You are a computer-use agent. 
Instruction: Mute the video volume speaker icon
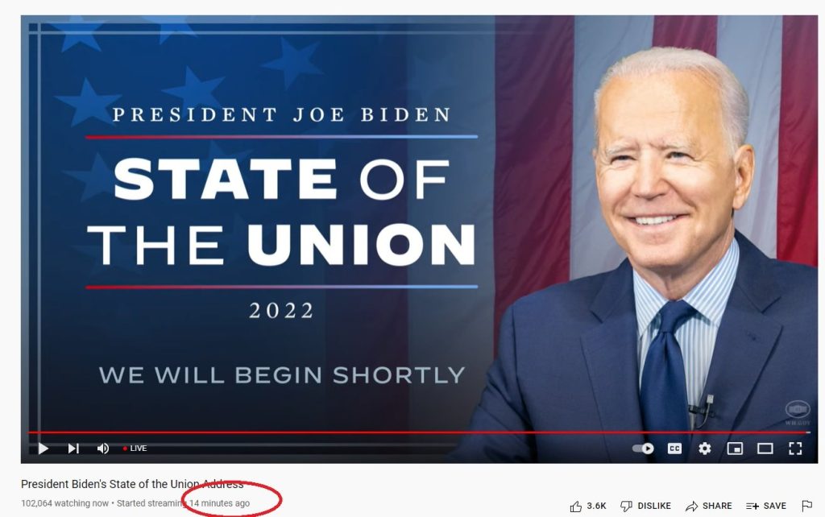(x=103, y=448)
